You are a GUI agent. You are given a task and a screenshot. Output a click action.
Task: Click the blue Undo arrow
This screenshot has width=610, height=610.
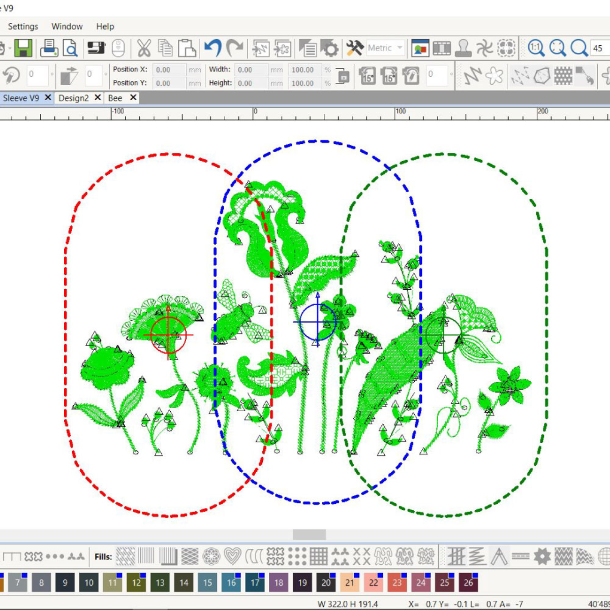tap(212, 48)
